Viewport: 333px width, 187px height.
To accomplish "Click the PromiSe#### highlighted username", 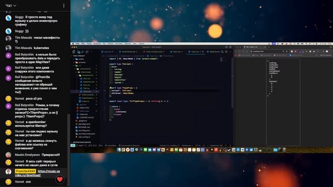I will pyautogui.click(x=25, y=171).
